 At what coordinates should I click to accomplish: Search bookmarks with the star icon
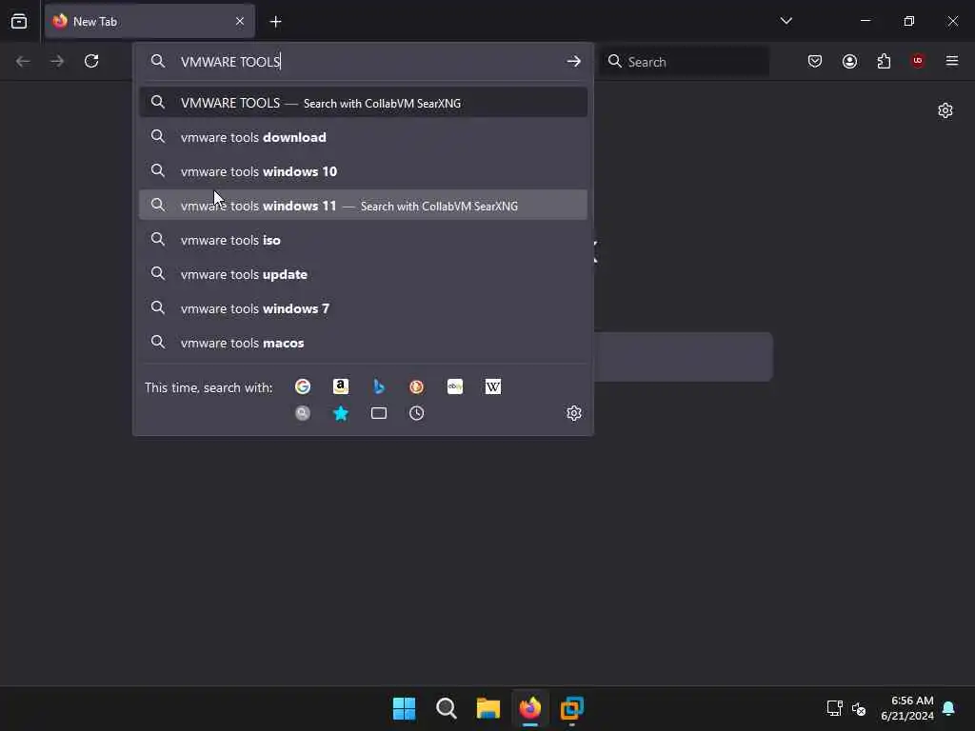point(341,413)
